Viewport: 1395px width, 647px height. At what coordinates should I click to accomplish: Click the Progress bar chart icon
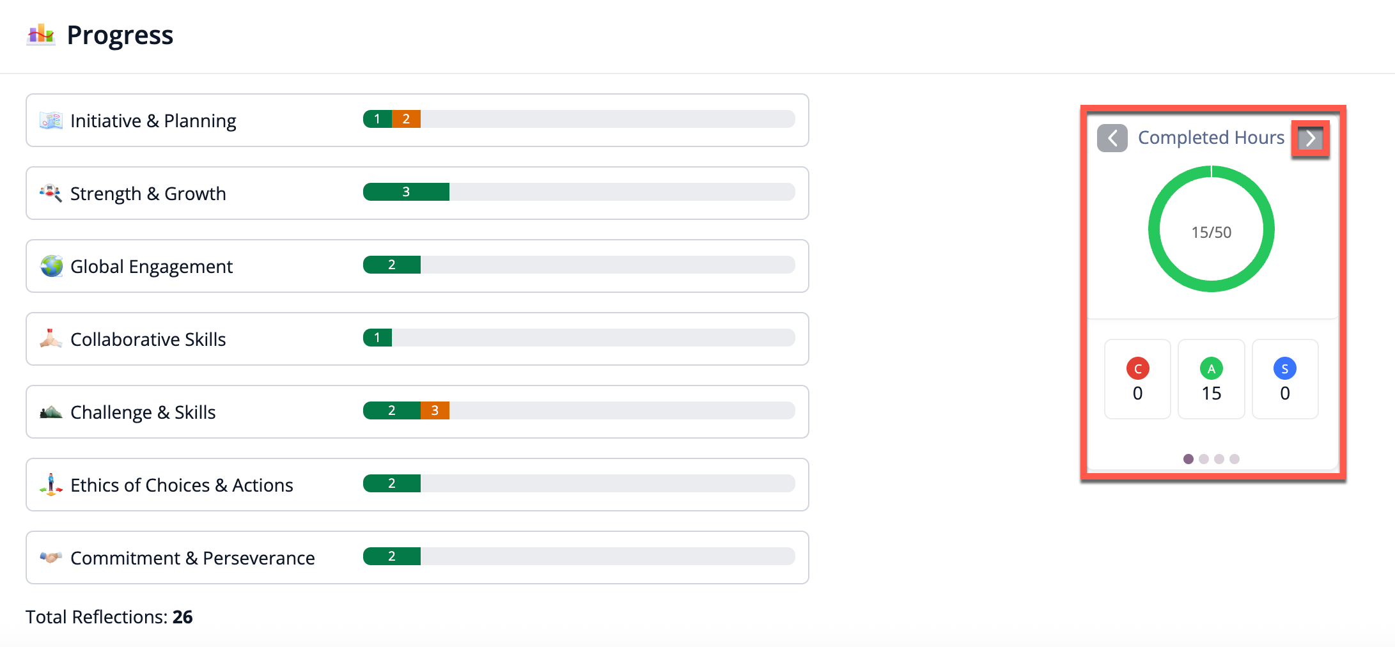(41, 35)
